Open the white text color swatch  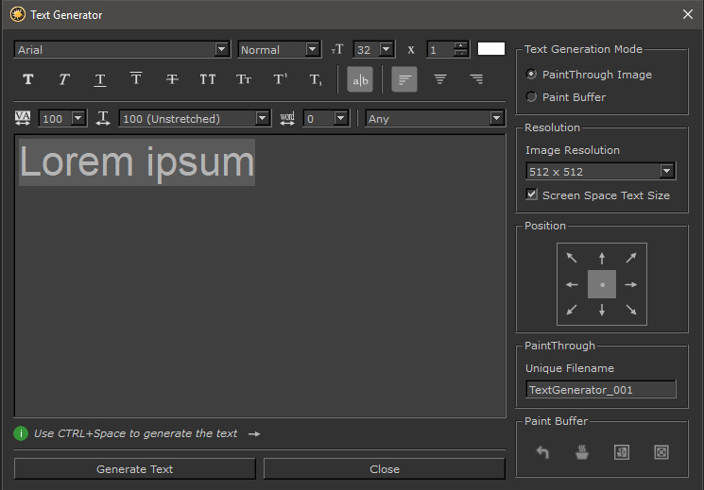pyautogui.click(x=491, y=49)
